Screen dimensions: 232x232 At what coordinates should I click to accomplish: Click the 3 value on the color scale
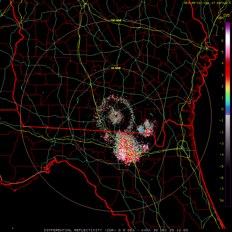[x=222, y=75]
